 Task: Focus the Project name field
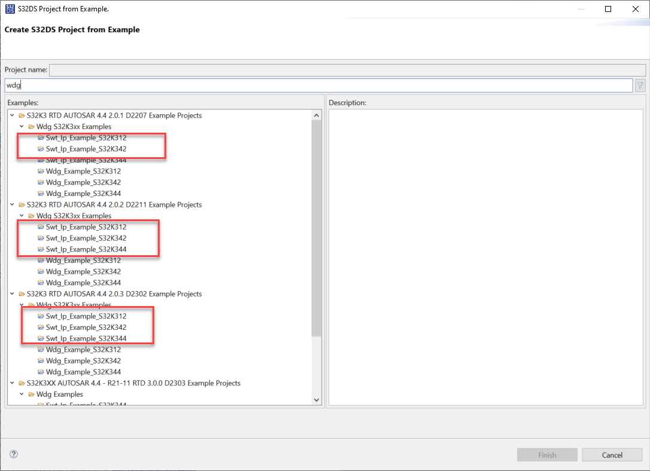[347, 70]
